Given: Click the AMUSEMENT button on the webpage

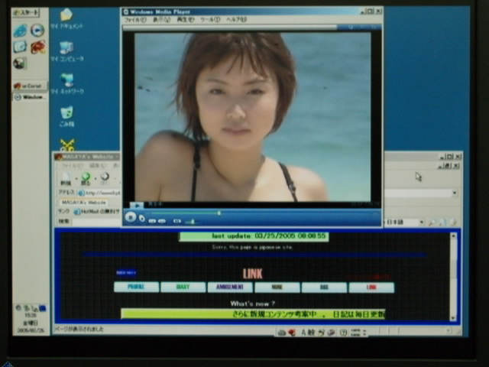Looking at the screenshot, I should pos(230,287).
